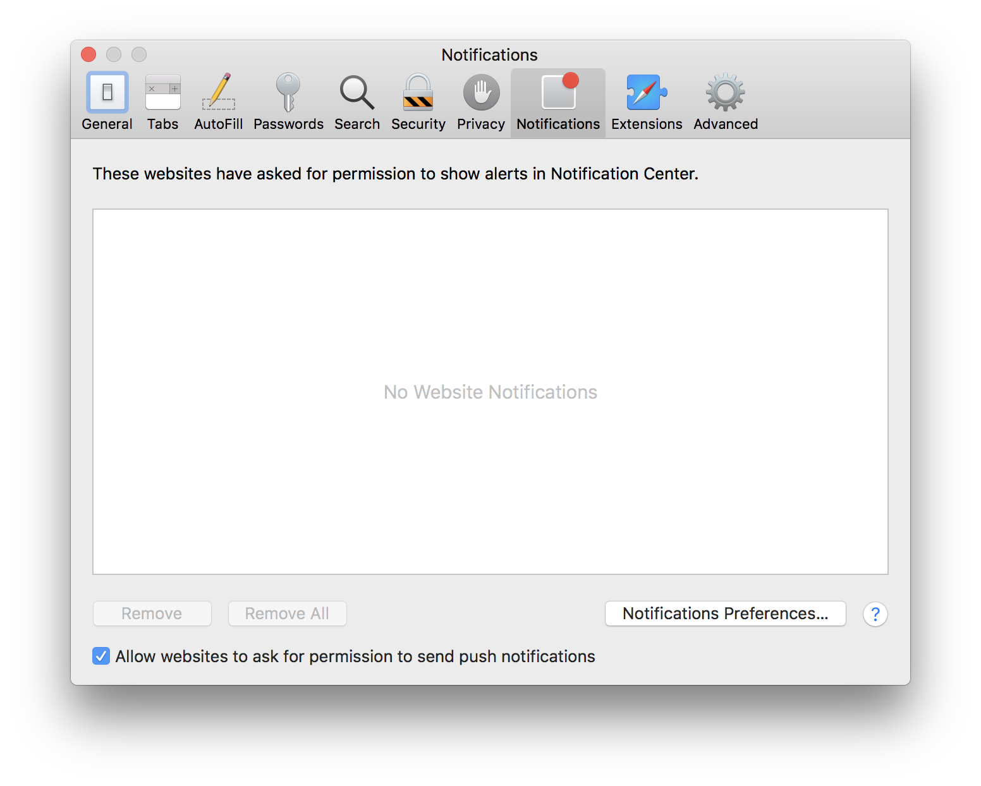This screenshot has height=786, width=981.
Task: Select the Notifications preferences pane icon
Action: 558,102
